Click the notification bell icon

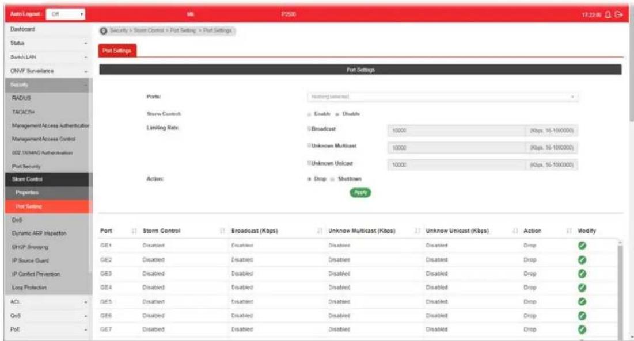pyautogui.click(x=608, y=14)
